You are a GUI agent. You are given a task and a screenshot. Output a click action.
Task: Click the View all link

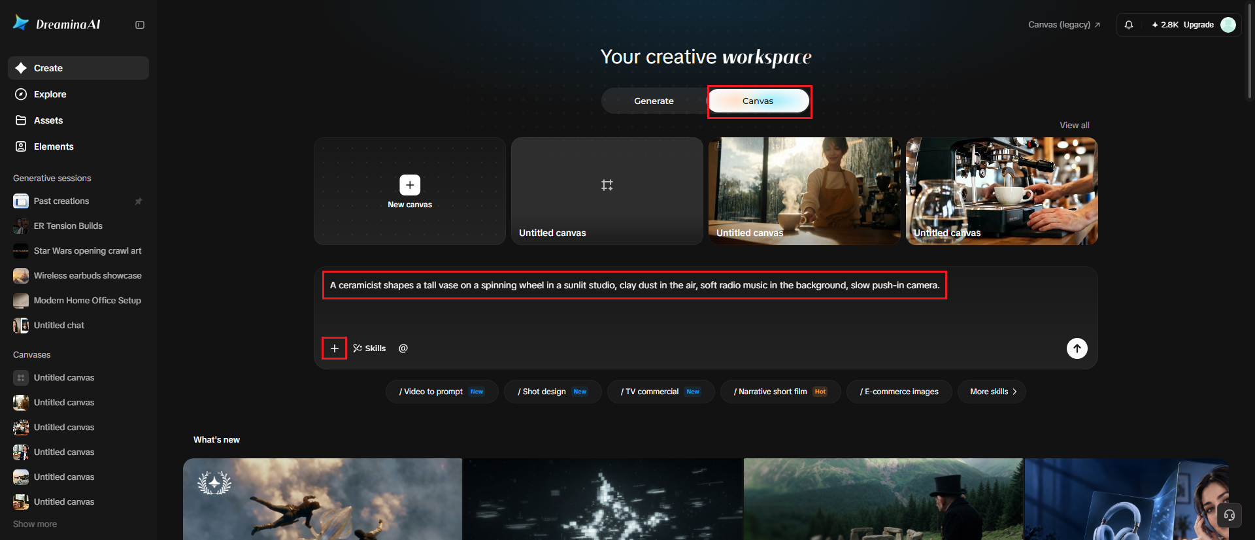(x=1074, y=126)
